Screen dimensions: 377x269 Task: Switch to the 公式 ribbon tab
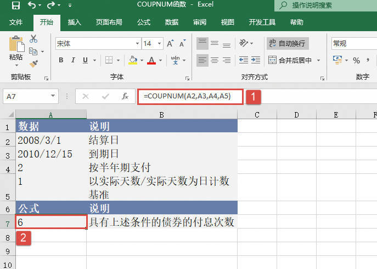click(x=143, y=22)
